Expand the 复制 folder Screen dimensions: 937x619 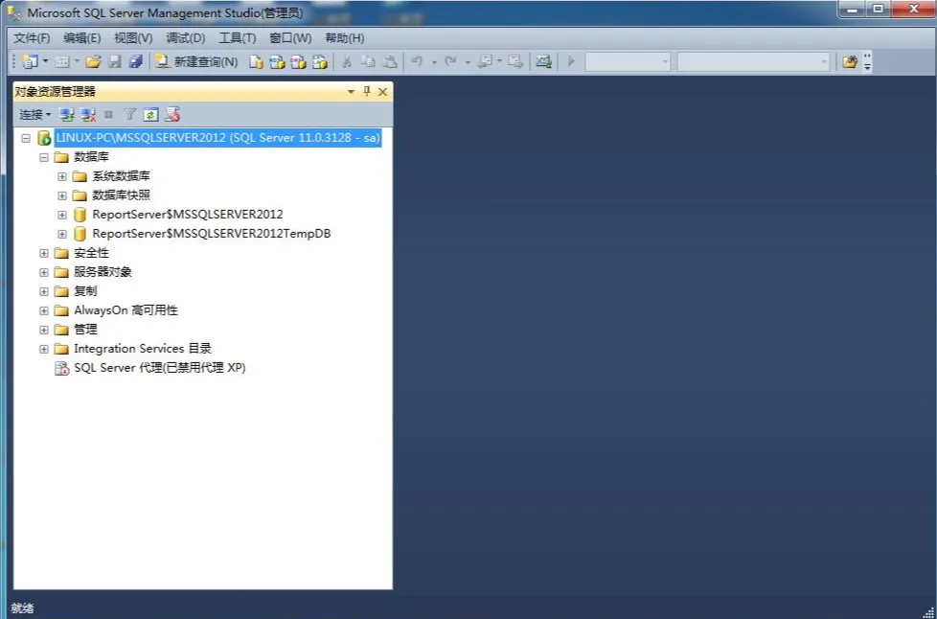[x=44, y=291]
